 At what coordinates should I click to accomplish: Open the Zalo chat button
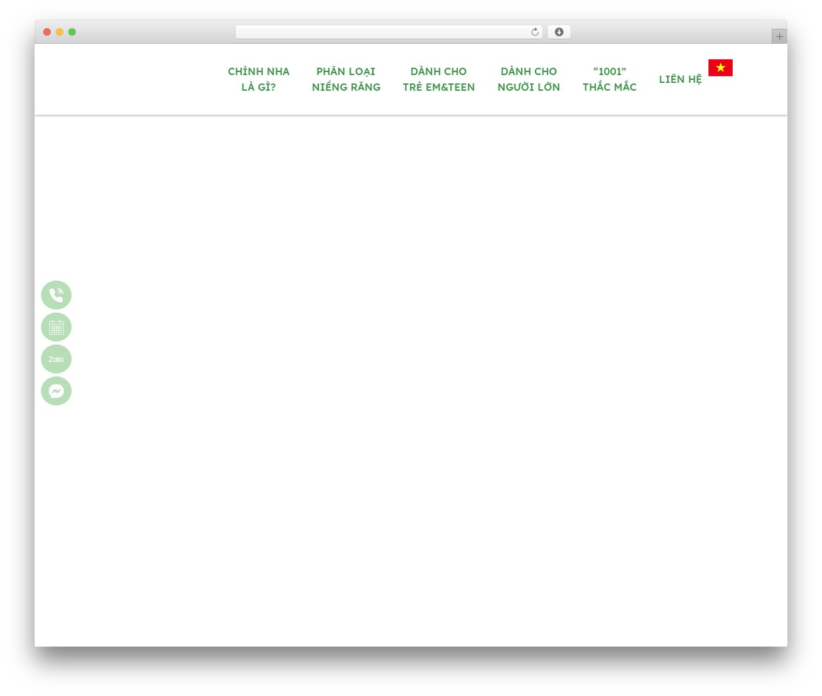[57, 359]
